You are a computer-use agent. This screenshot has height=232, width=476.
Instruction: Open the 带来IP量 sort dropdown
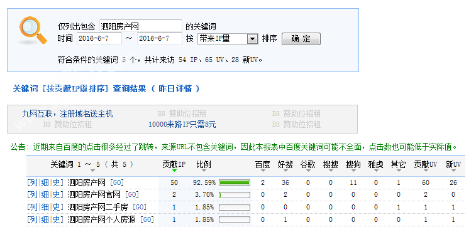[x=228, y=39]
